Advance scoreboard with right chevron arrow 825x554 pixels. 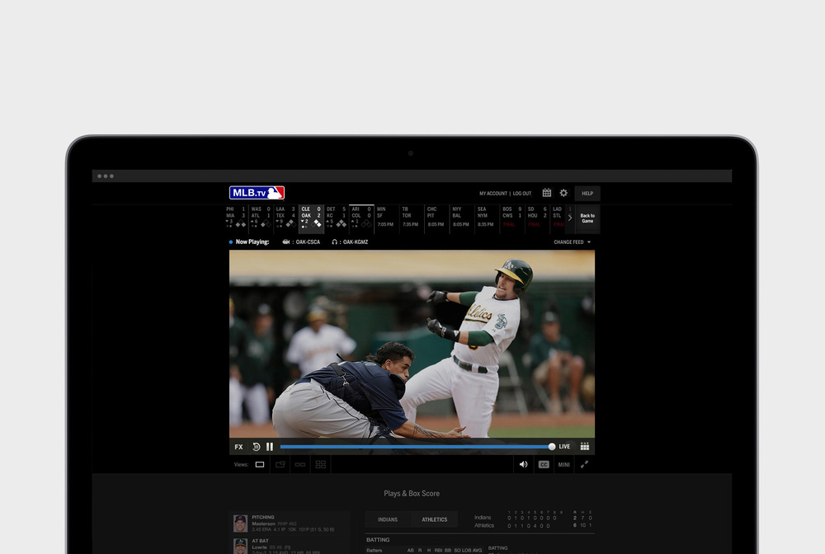coord(570,218)
